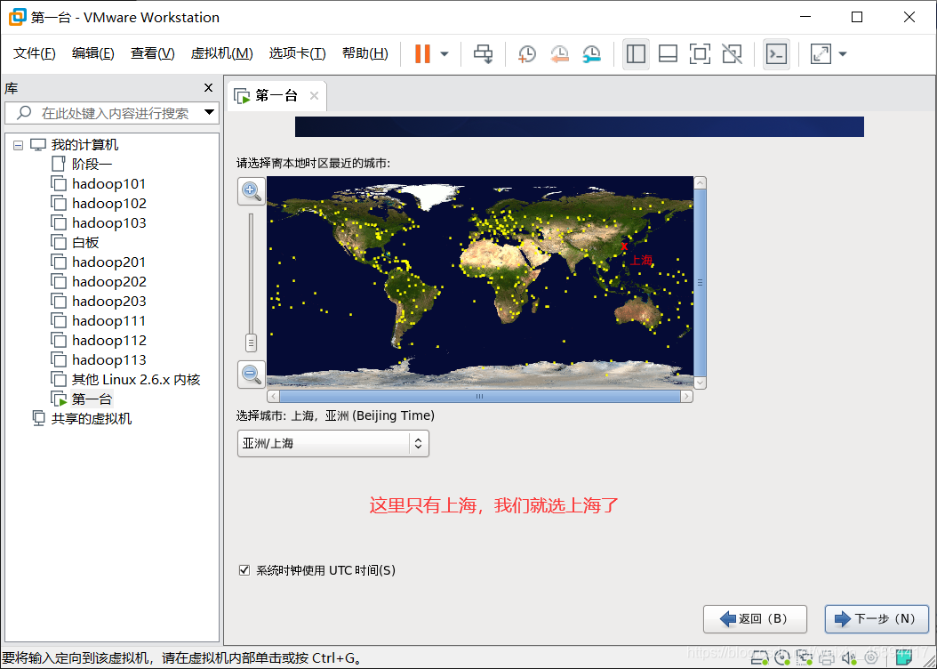Click the CD/DVD drive status icon
This screenshot has height=669, width=937.
782,658
